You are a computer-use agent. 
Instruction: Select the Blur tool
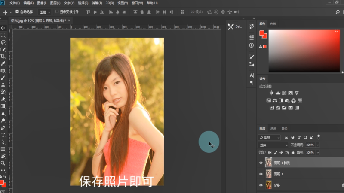coord(3,113)
